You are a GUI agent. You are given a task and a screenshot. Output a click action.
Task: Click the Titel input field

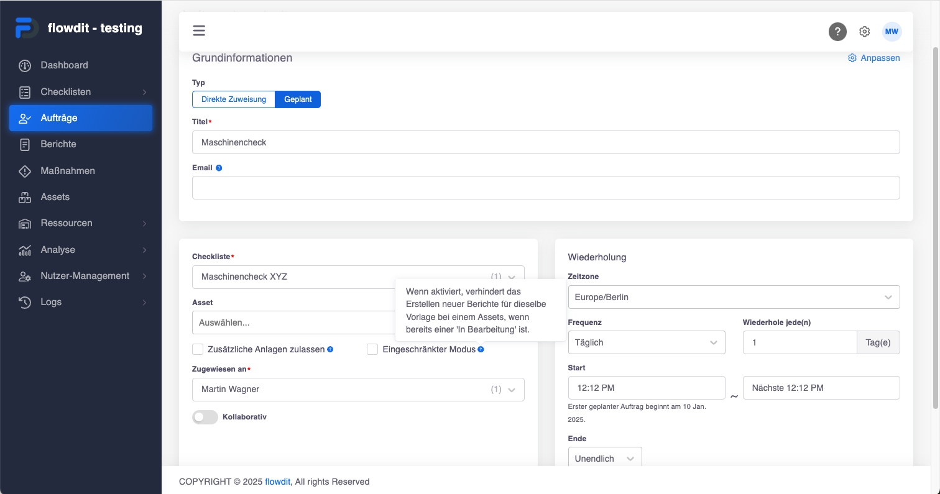546,142
